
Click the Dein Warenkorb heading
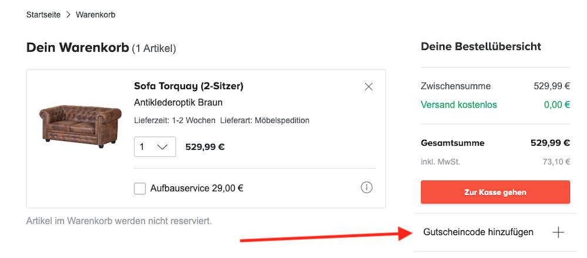click(x=77, y=48)
